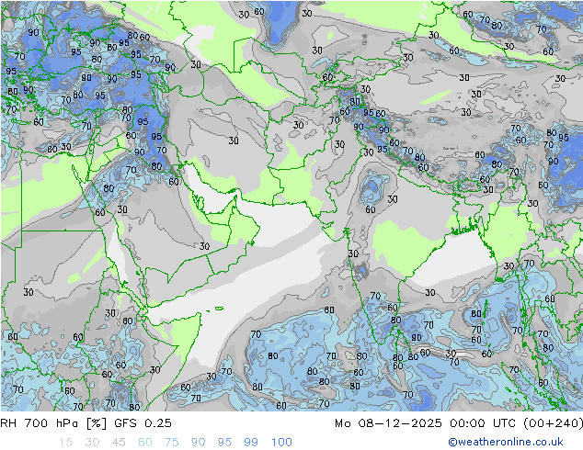Click the '00:00 UTC' time label

(x=483, y=423)
